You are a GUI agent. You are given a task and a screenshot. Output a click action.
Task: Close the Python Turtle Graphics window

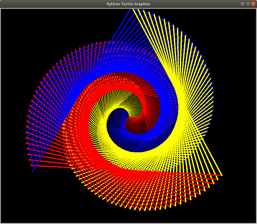click(x=253, y=4)
